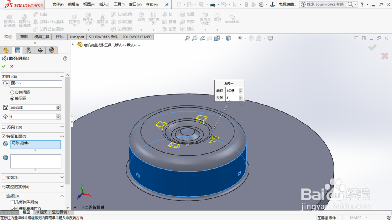Click the Linear Pattern tool
The width and height of the screenshot is (392, 220).
click(x=154, y=18)
